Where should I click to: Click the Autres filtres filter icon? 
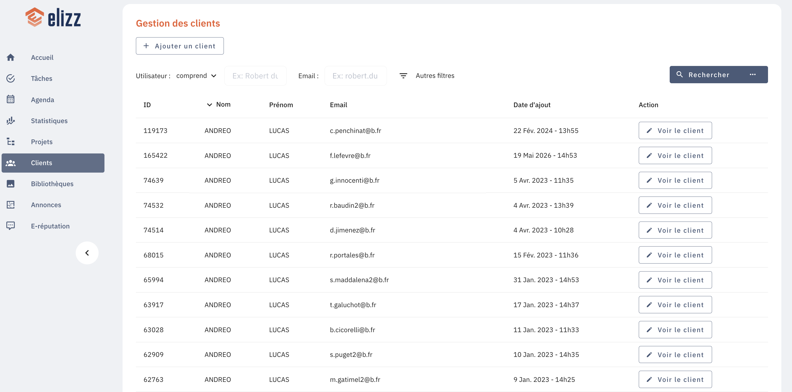pyautogui.click(x=403, y=76)
